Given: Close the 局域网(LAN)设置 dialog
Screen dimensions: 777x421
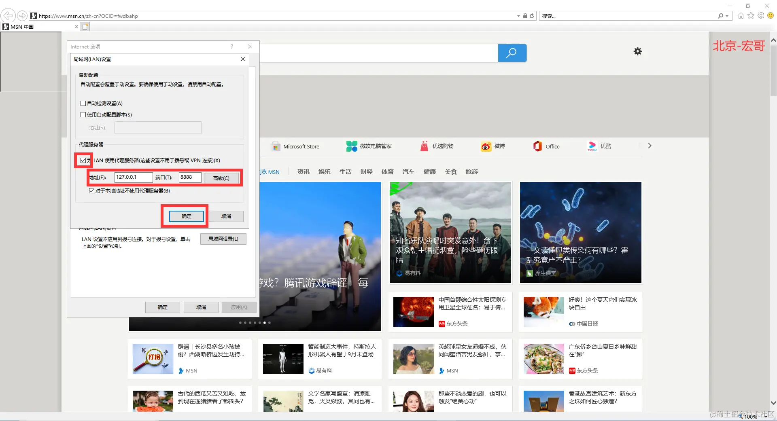Looking at the screenshot, I should click(243, 59).
